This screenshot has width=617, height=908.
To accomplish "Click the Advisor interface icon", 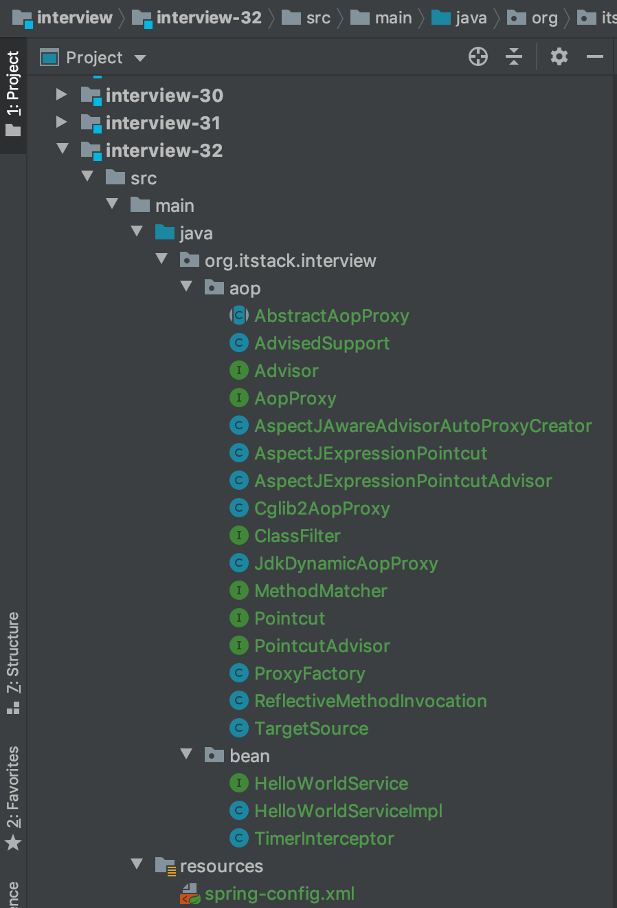I will click(238, 371).
